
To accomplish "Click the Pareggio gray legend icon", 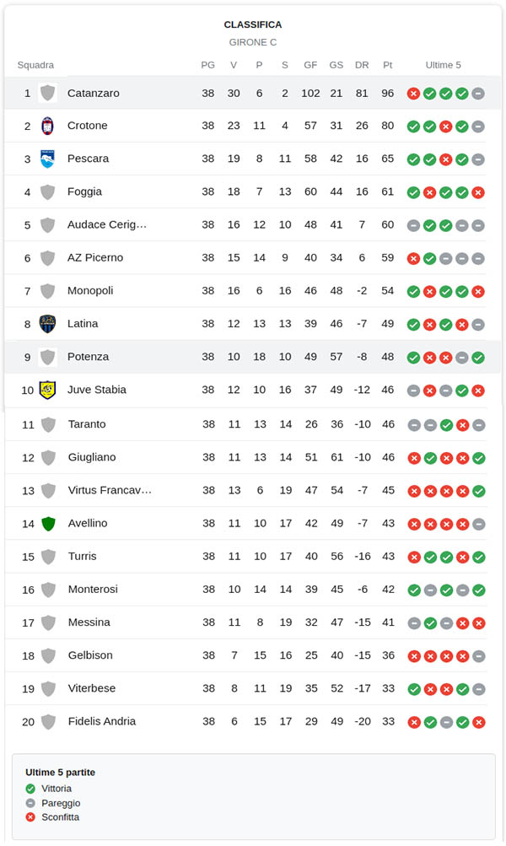I will tap(31, 803).
